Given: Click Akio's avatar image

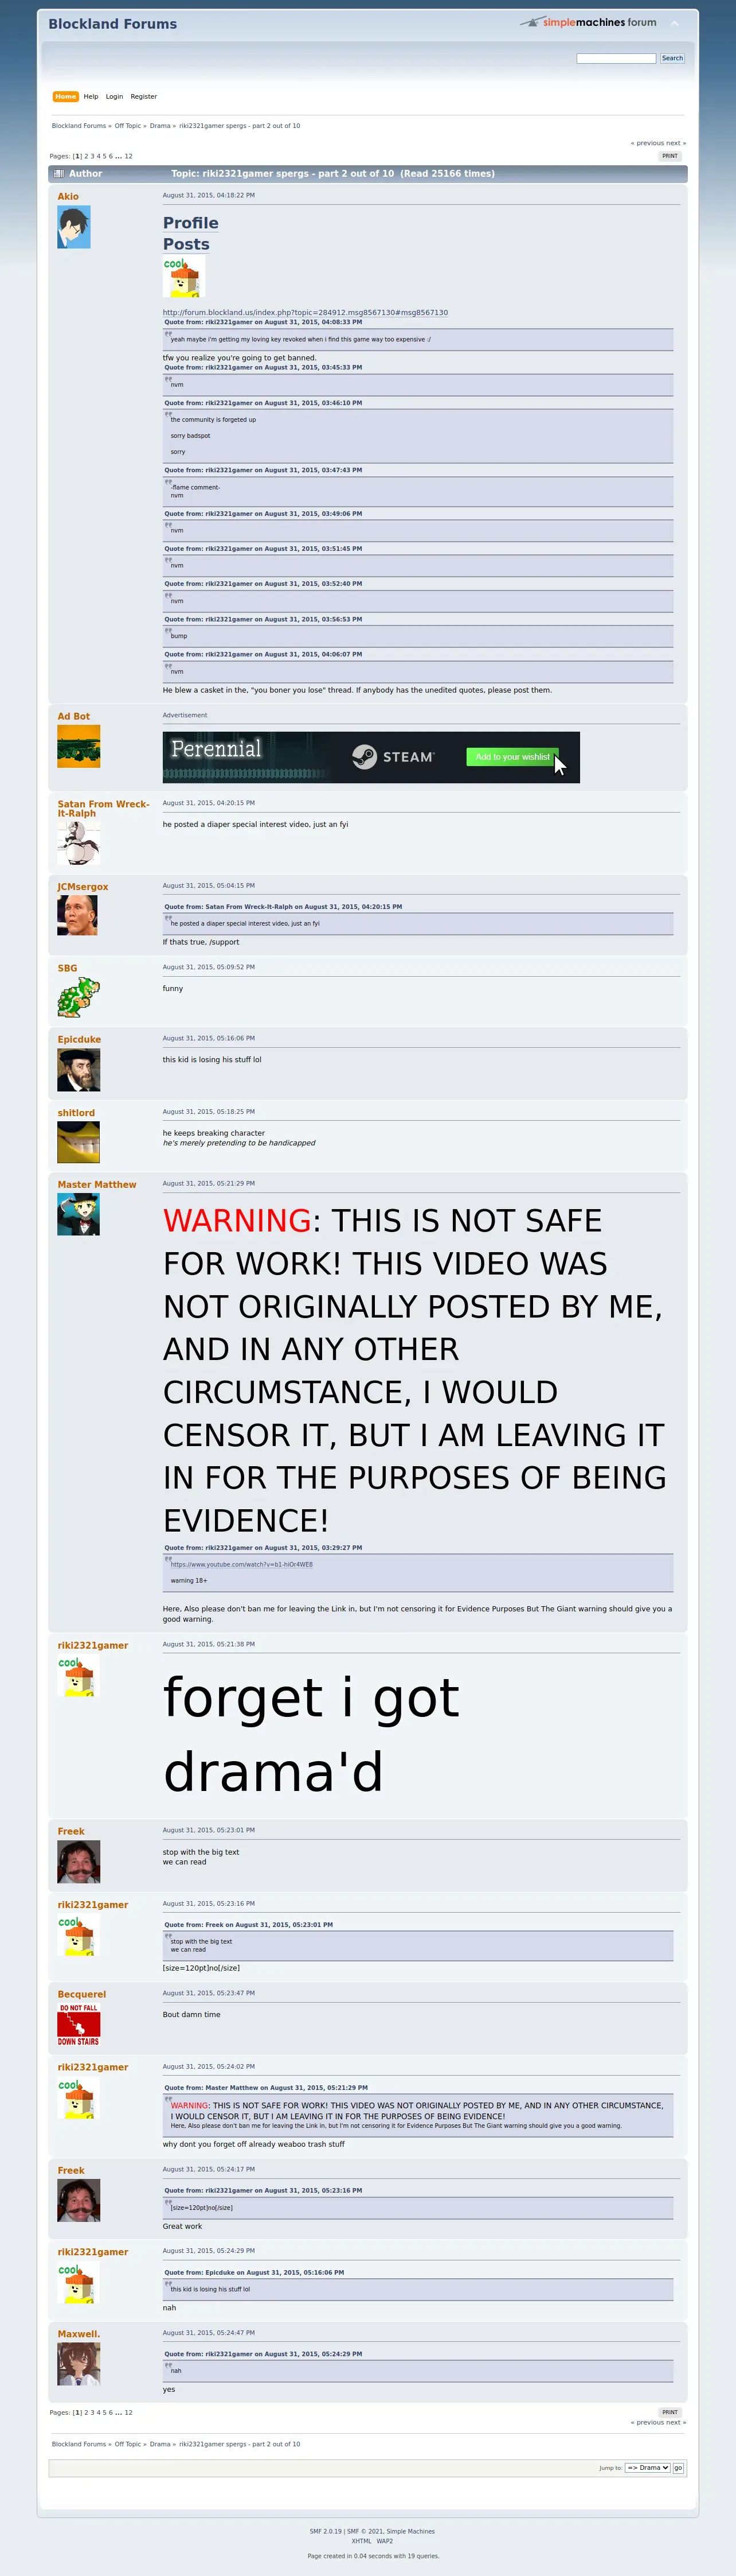Looking at the screenshot, I should pyautogui.click(x=74, y=227).
